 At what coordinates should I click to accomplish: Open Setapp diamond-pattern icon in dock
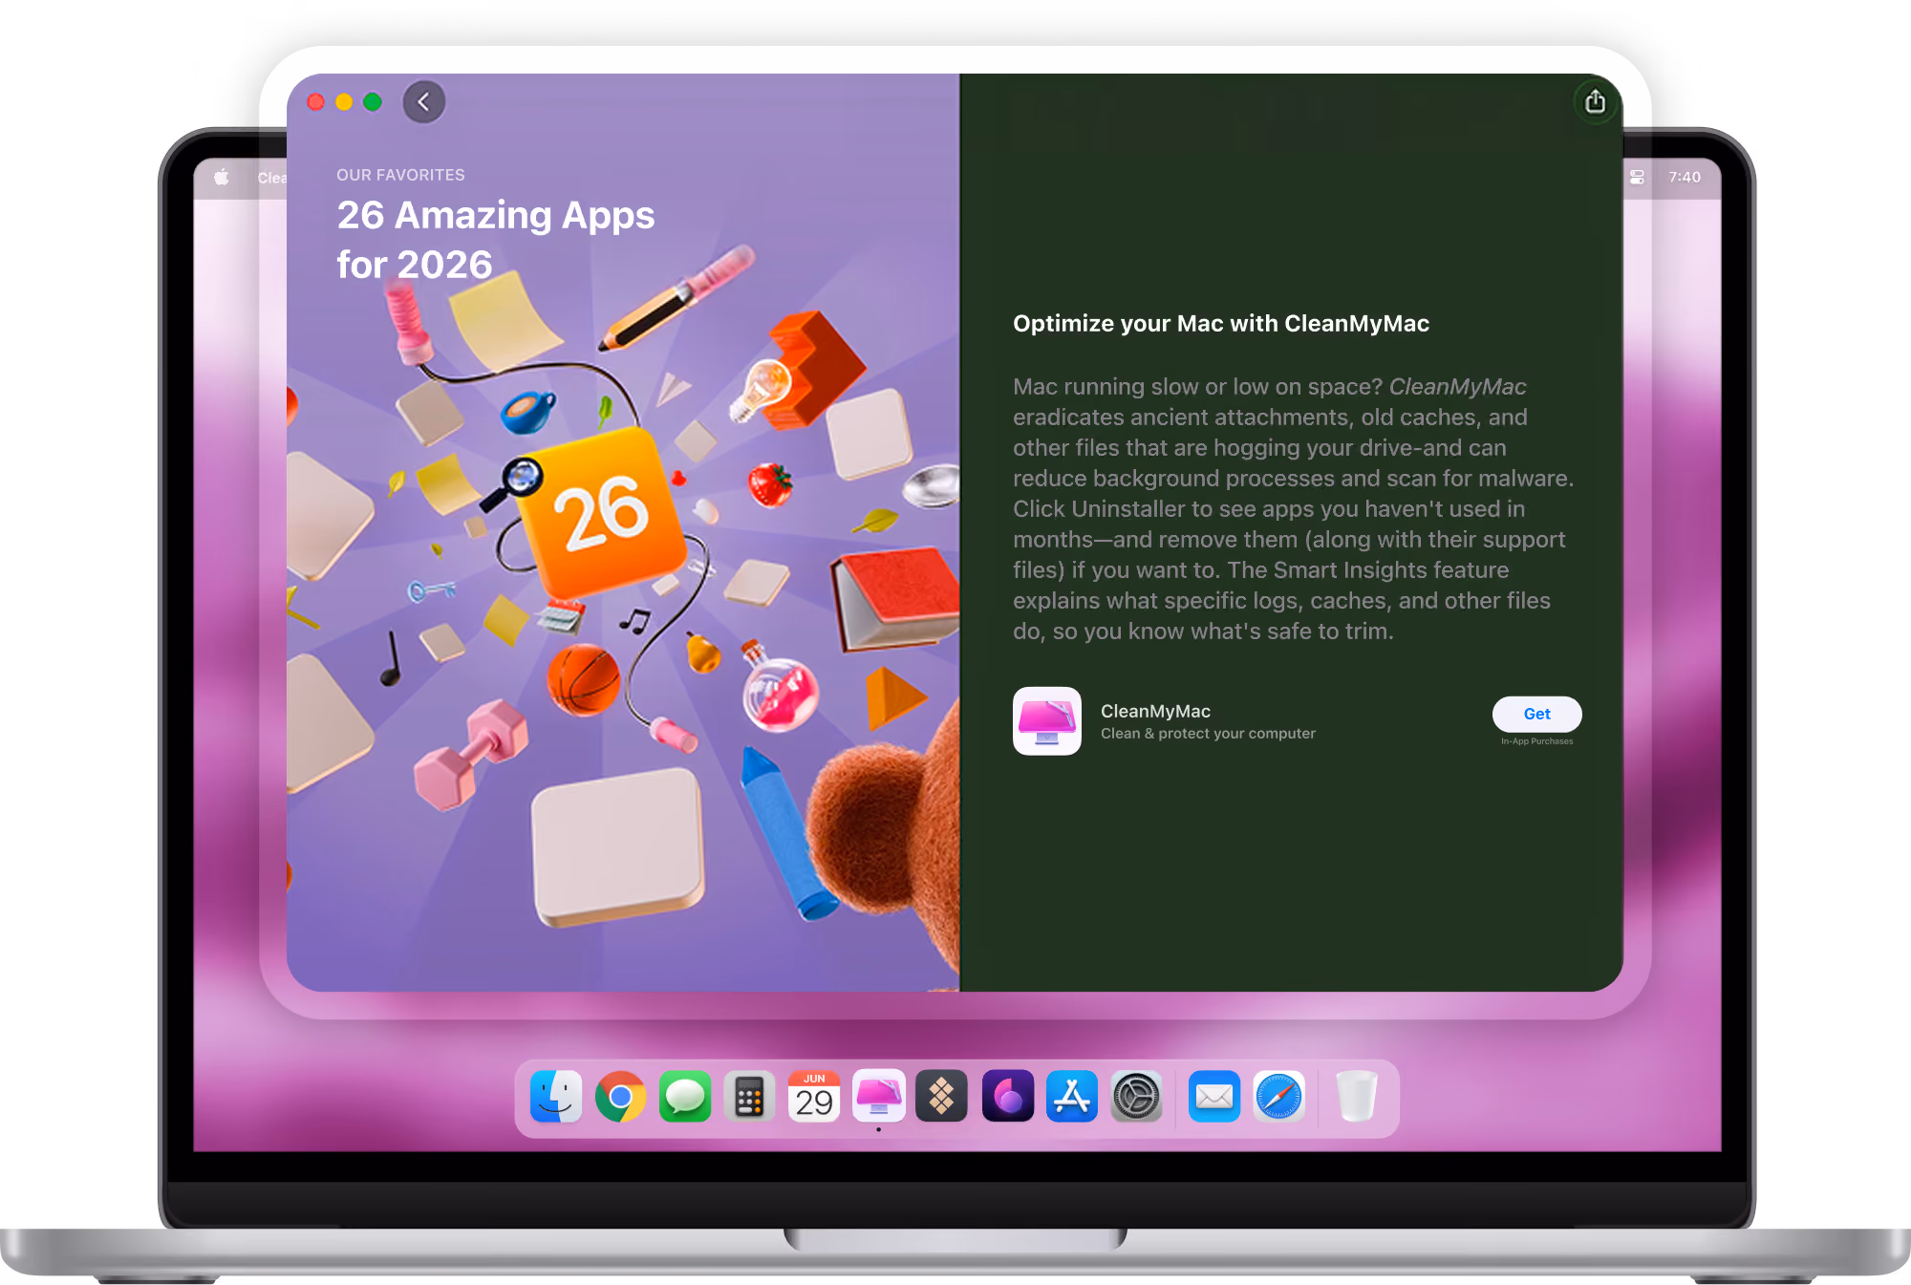point(942,1097)
